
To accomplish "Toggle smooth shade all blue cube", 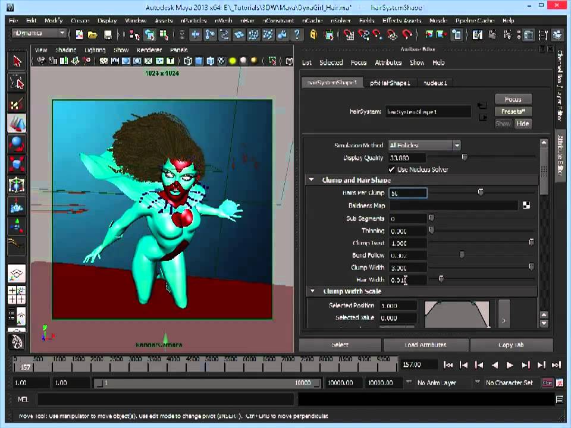I will (x=199, y=61).
